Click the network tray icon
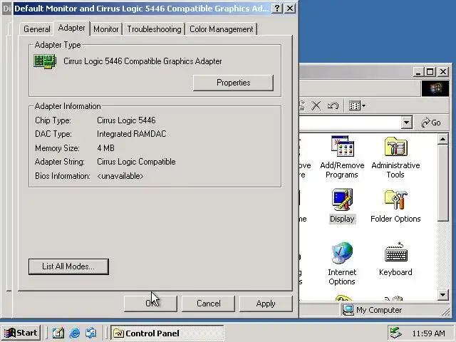 pos(396,333)
